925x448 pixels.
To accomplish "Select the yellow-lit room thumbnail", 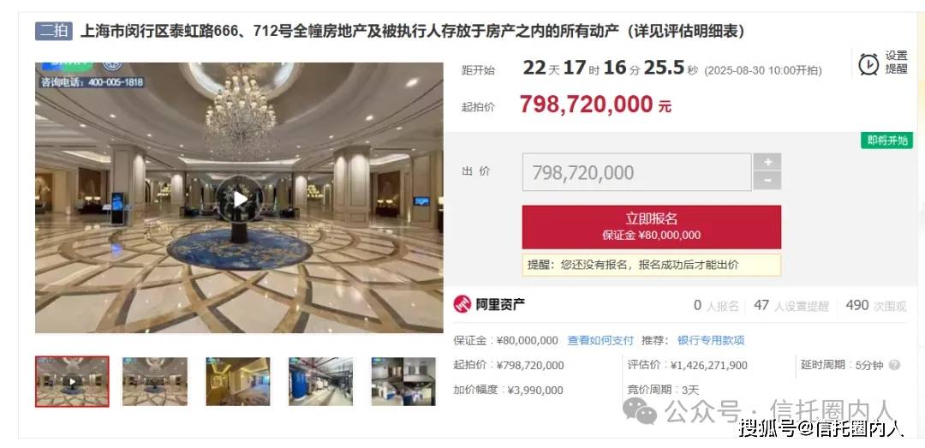I will (x=238, y=381).
